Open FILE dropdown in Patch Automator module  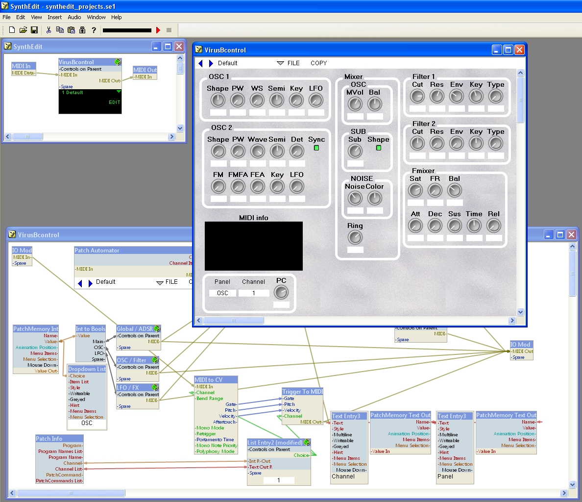point(167,282)
